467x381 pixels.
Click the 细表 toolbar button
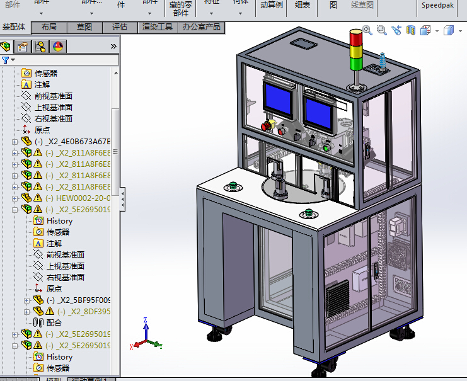tap(303, 6)
